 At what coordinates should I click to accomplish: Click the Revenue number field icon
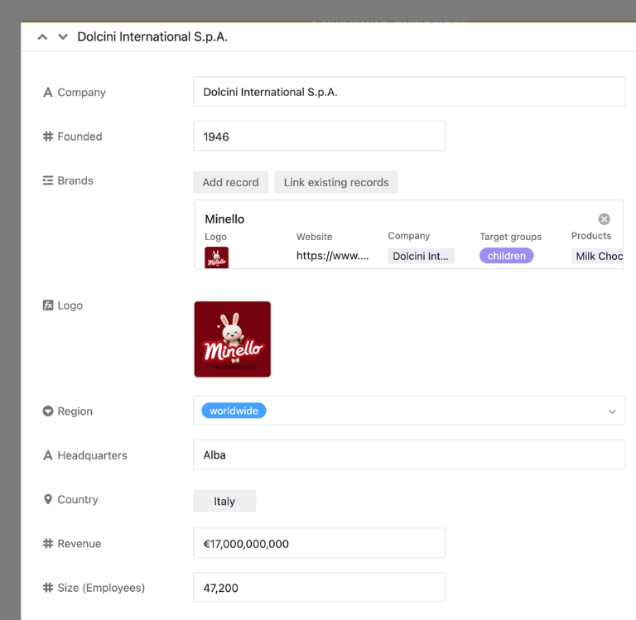[x=48, y=543]
